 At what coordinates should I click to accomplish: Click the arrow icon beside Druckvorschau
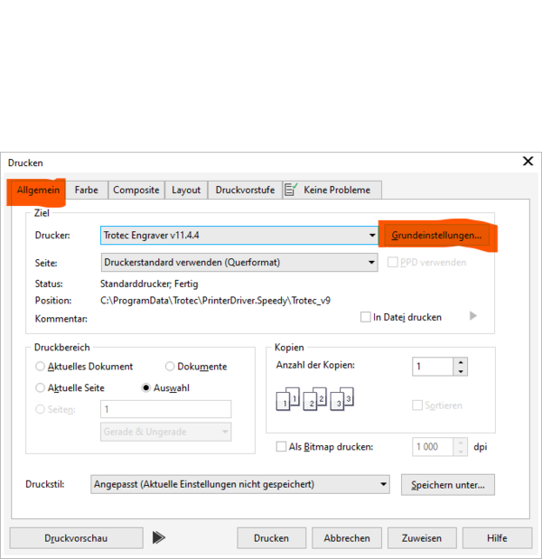(159, 537)
